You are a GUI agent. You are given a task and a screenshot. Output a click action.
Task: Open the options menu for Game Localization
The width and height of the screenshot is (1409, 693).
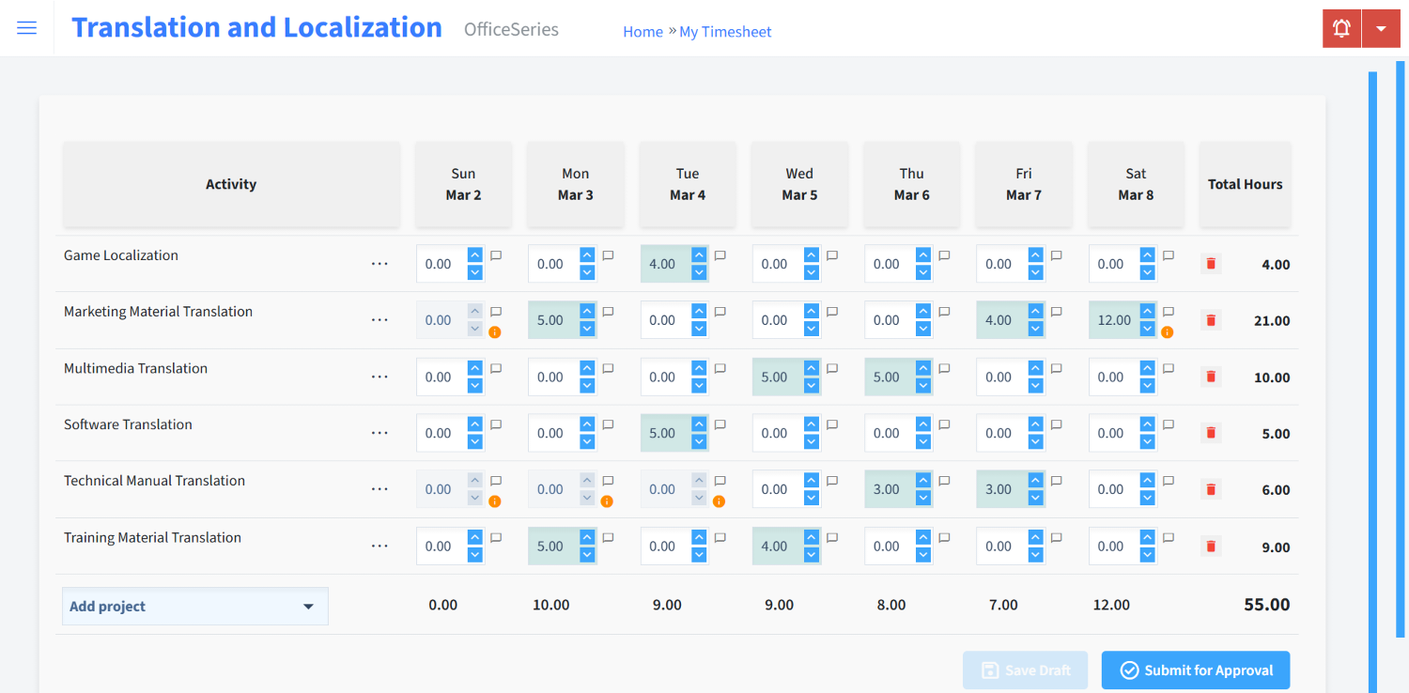tap(379, 264)
